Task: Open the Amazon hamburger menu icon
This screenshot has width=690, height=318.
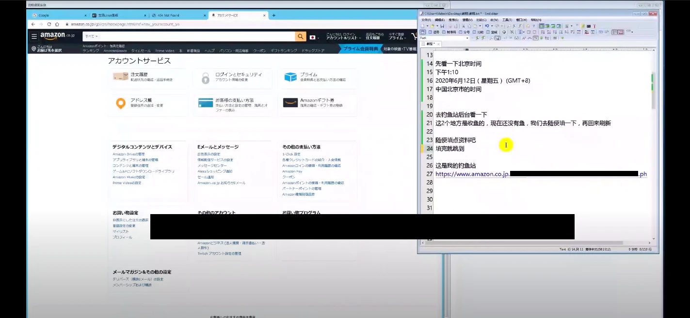Action: tap(34, 36)
